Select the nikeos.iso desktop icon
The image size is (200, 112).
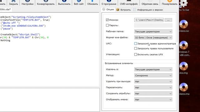[x=184, y=26]
